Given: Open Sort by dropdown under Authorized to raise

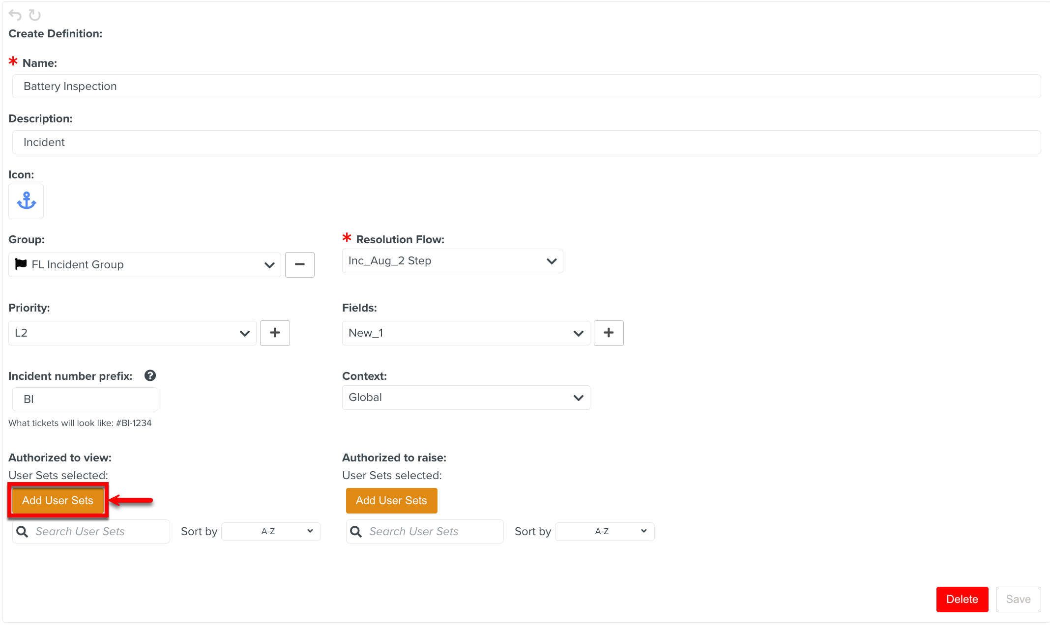Looking at the screenshot, I should (x=604, y=531).
